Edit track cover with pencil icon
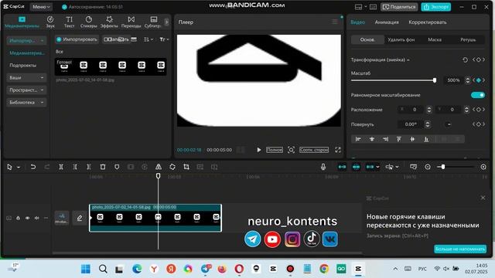This screenshot has height=278, width=495. coord(80,218)
